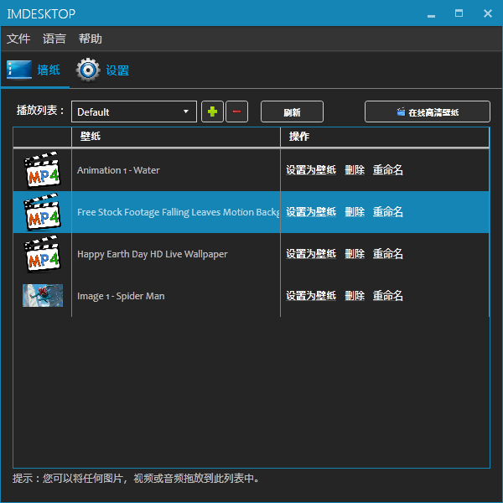The height and width of the screenshot is (503, 503).
Task: Select the Spider Man image thumbnail
Action: [42, 296]
